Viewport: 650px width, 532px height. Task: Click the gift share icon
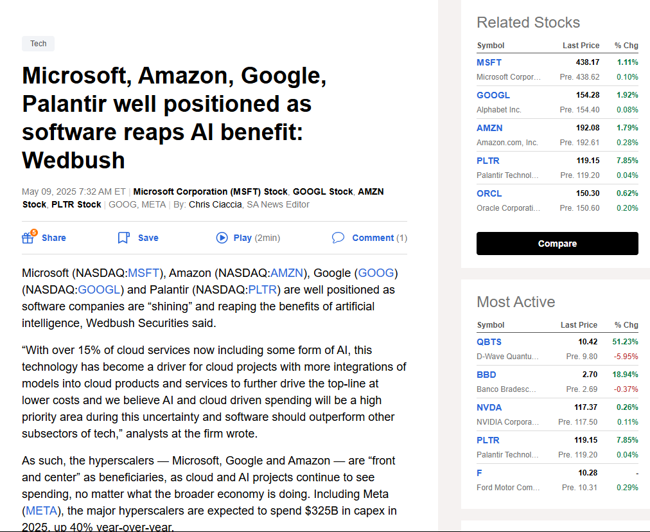(29, 238)
